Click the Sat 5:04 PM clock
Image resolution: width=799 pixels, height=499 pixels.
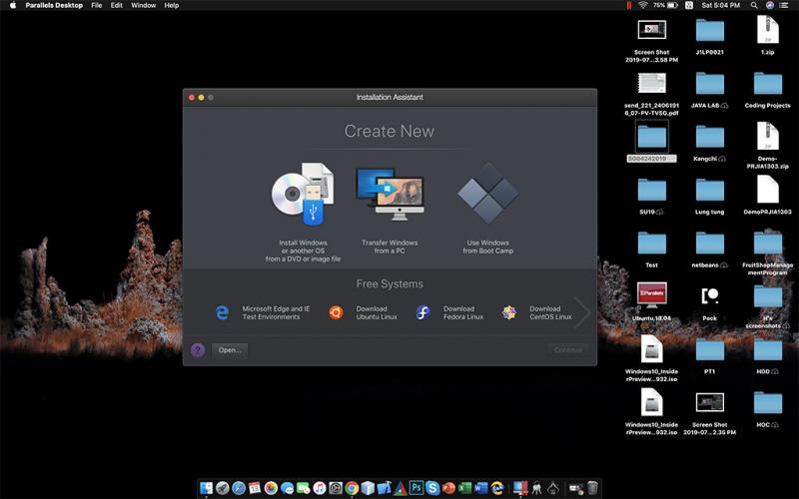[720, 5]
